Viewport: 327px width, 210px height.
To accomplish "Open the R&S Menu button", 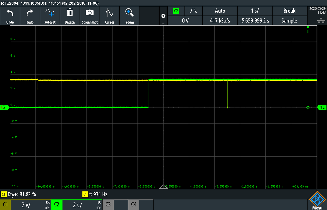I will pyautogui.click(x=317, y=201).
